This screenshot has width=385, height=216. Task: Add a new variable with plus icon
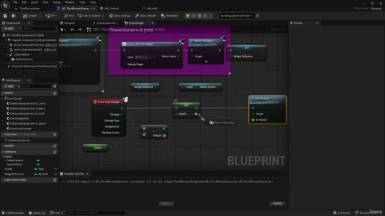point(55,152)
